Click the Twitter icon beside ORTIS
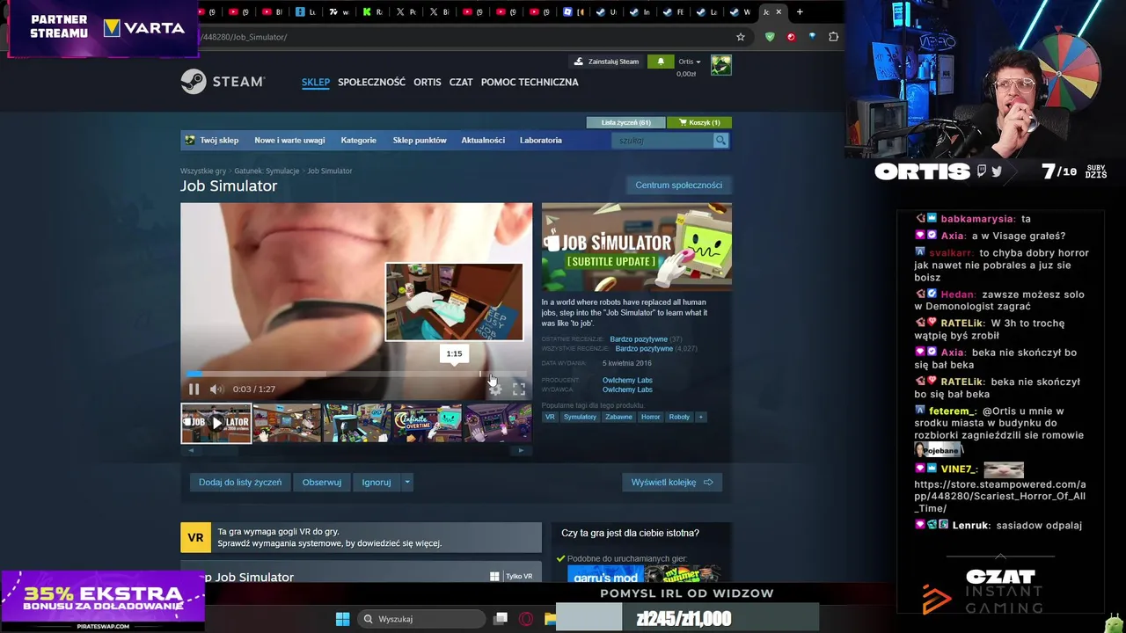The image size is (1126, 633). coord(997,171)
